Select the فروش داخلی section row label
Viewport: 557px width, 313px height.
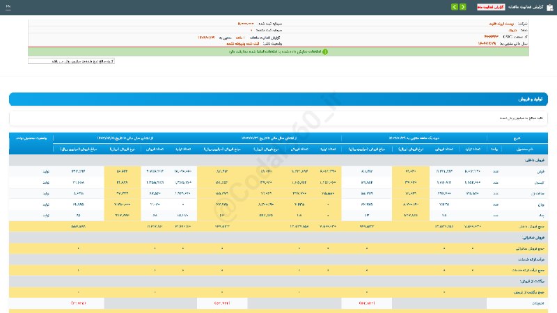535,160
